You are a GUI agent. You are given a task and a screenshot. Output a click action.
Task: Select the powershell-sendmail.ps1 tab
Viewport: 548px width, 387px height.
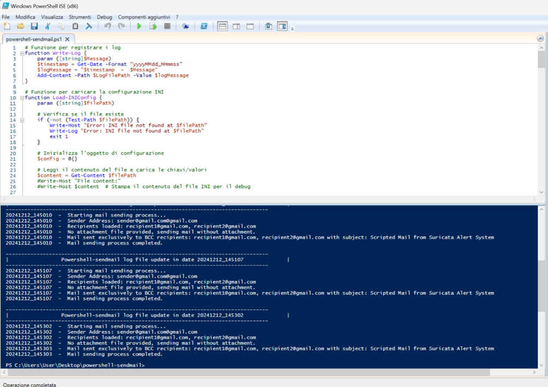click(35, 39)
